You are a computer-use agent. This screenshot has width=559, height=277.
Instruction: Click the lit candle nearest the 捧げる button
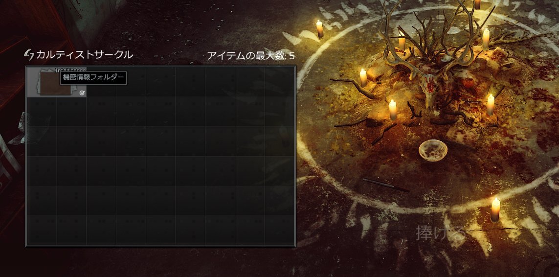[x=495, y=209]
